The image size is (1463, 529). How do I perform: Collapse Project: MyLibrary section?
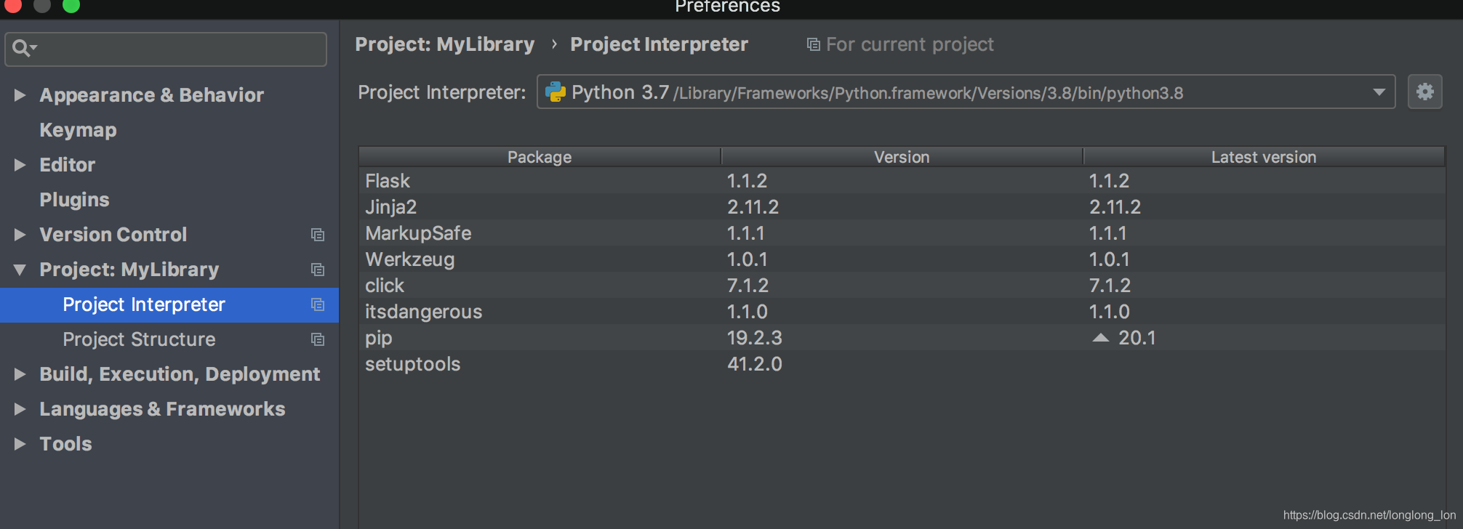click(x=20, y=270)
